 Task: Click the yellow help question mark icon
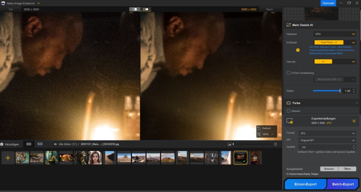tap(298, 50)
